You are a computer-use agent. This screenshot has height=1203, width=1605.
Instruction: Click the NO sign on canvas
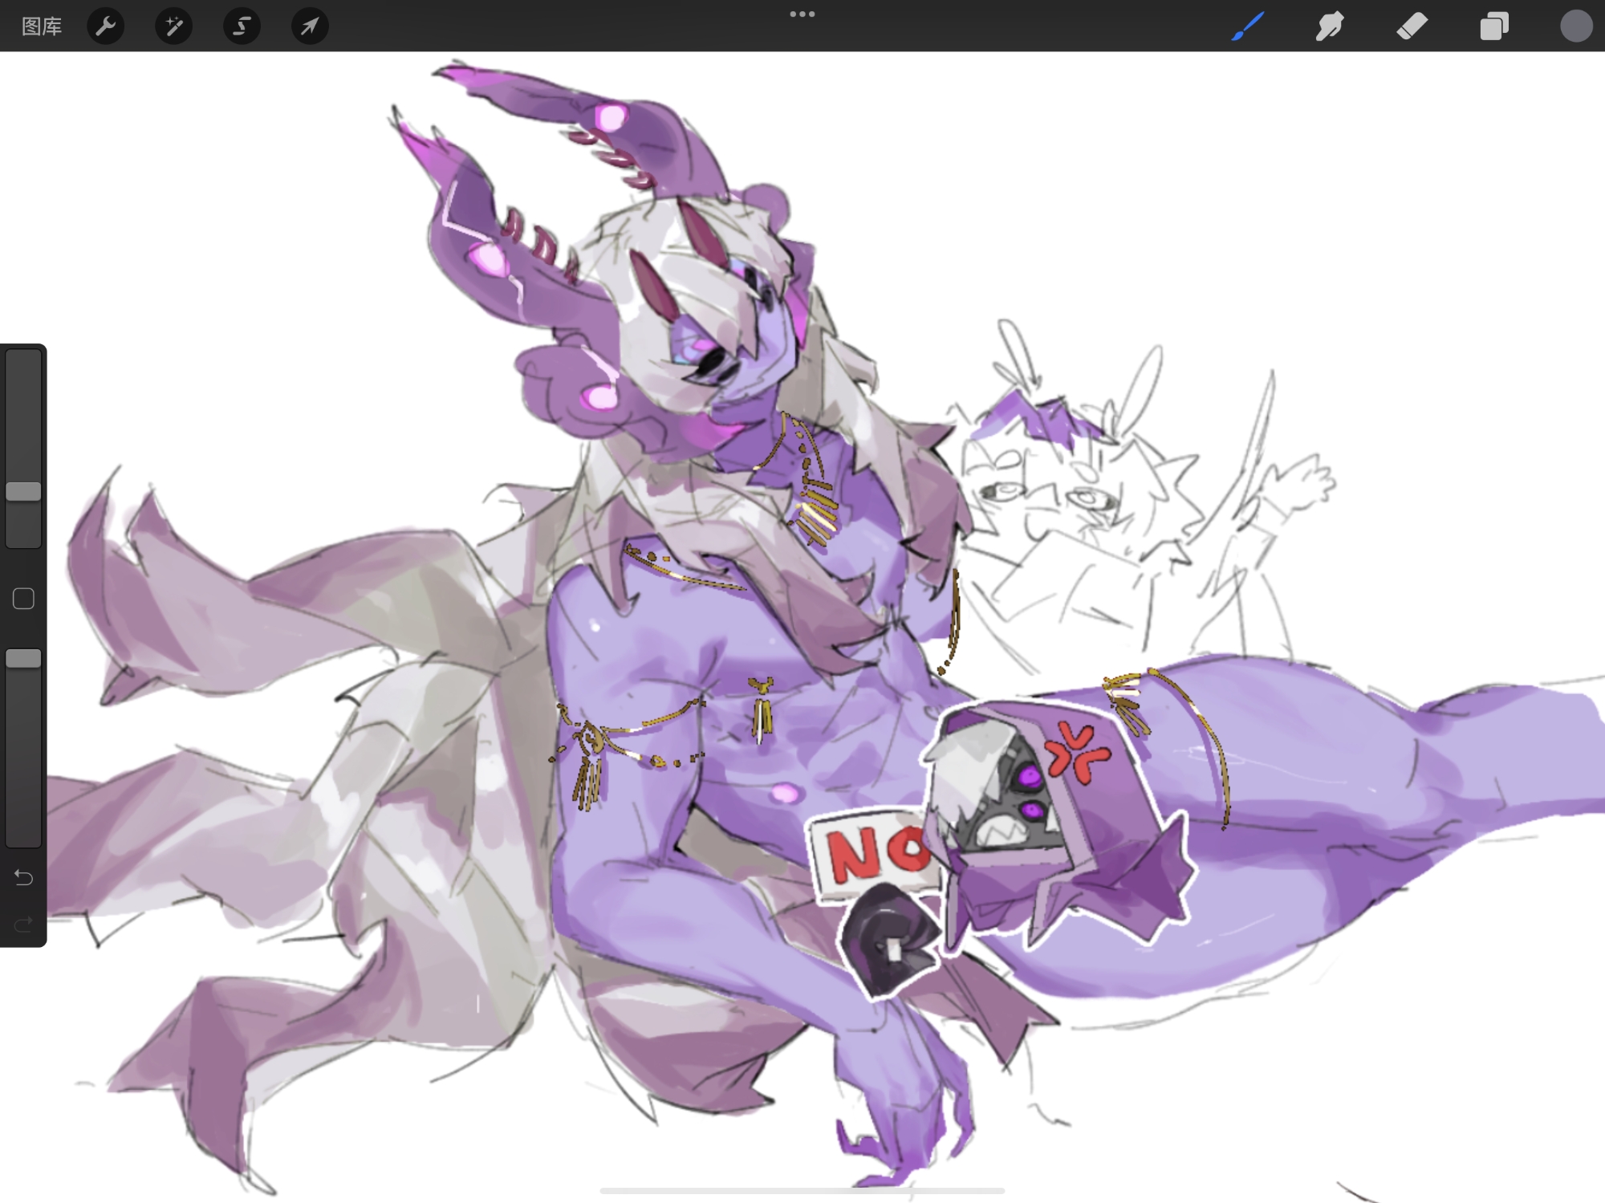coord(871,852)
